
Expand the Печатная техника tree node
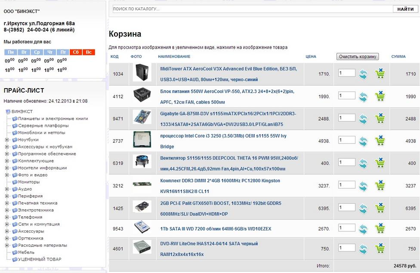[x=7, y=203]
